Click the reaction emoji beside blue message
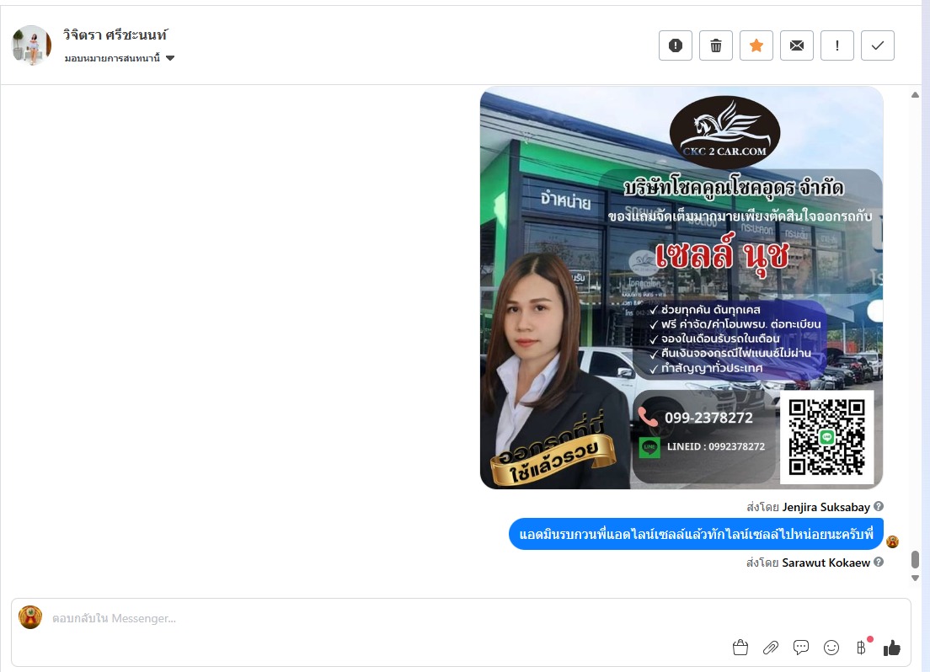 click(892, 541)
